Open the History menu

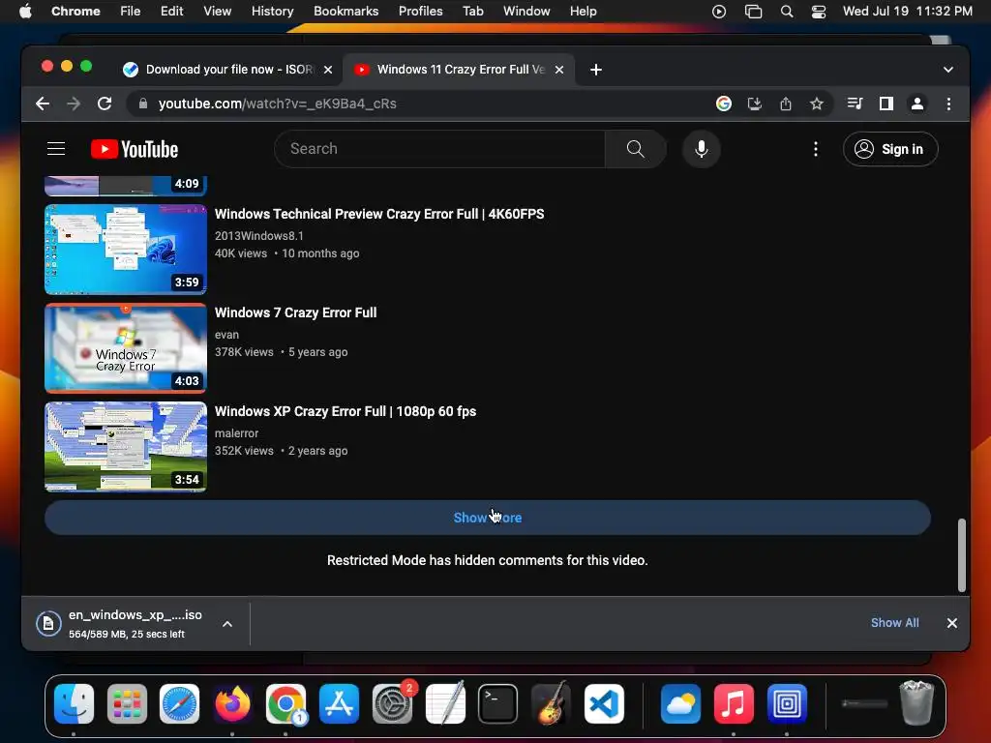pyautogui.click(x=272, y=12)
